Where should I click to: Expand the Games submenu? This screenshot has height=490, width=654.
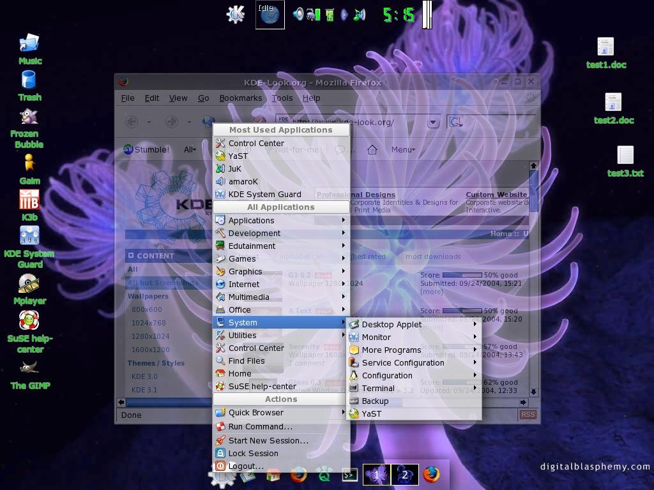[281, 259]
